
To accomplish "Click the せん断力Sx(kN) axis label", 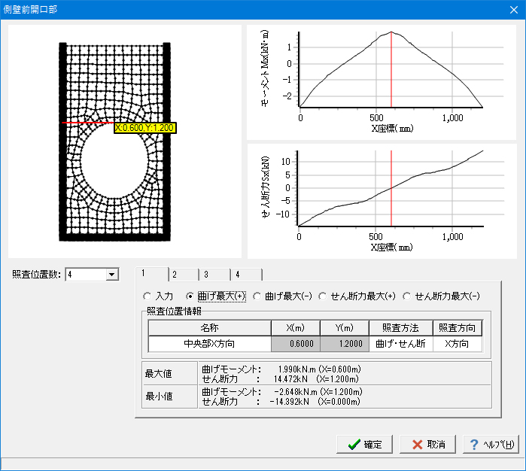I will pyautogui.click(x=266, y=187).
